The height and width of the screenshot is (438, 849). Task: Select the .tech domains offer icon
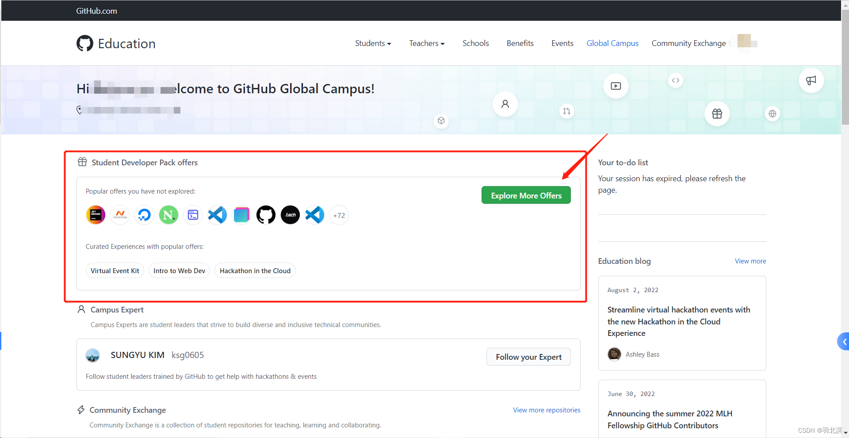pos(290,215)
